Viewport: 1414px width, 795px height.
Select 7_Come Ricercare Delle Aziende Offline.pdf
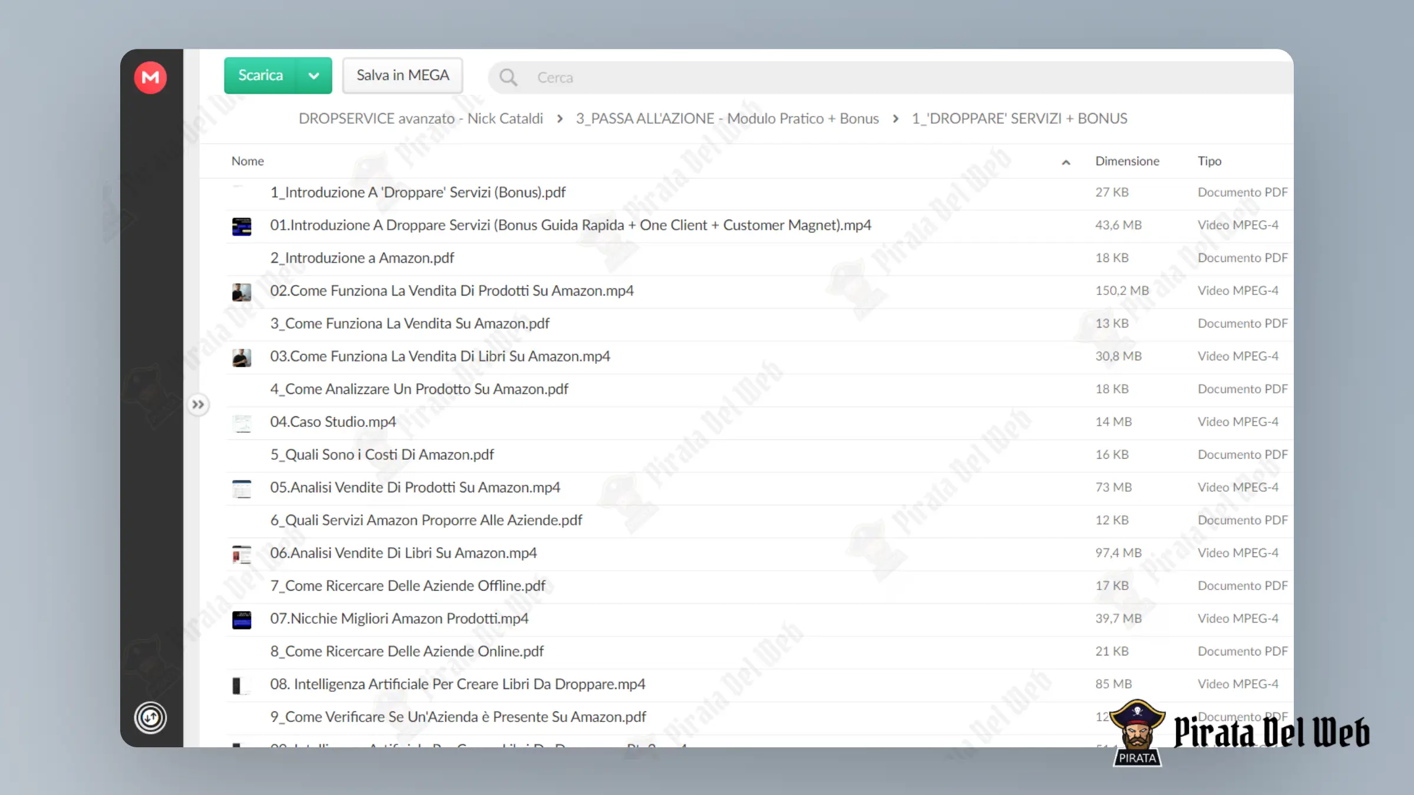408,586
